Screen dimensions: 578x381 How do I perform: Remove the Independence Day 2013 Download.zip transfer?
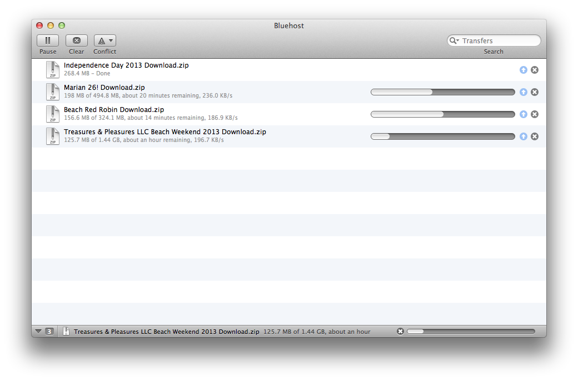pos(535,70)
